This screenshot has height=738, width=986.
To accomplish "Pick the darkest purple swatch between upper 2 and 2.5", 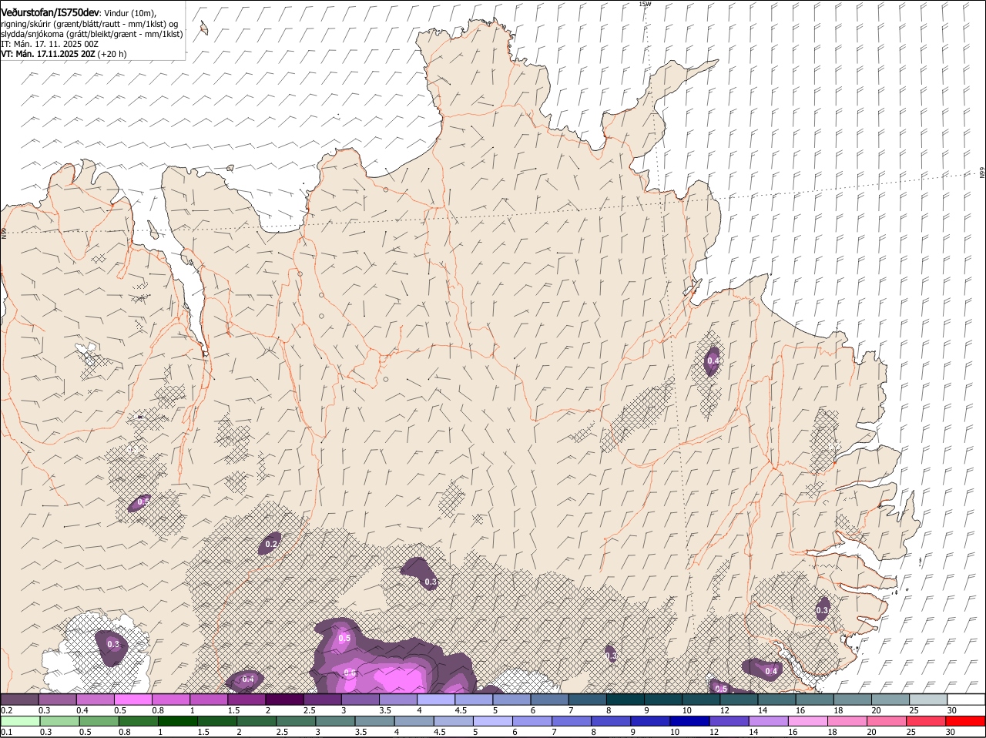I will [x=284, y=699].
